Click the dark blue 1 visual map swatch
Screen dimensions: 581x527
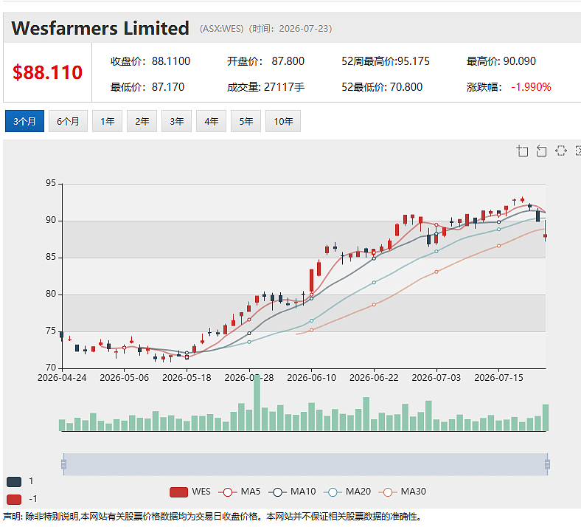pyautogui.click(x=14, y=482)
